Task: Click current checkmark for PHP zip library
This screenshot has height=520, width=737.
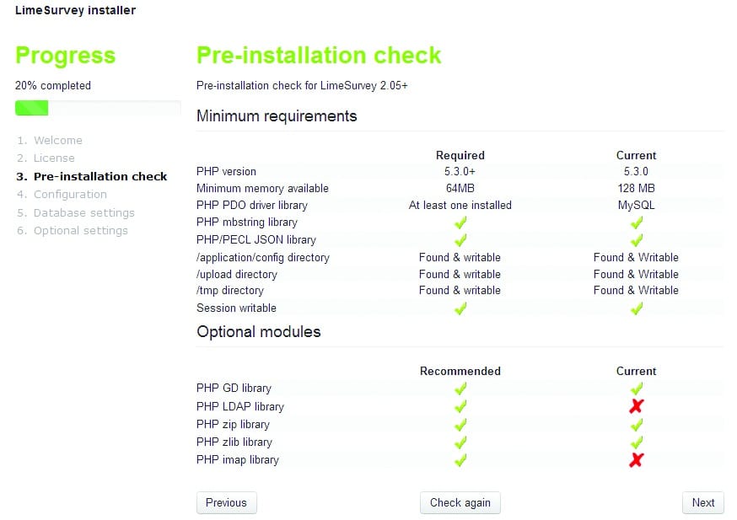Action: click(637, 424)
